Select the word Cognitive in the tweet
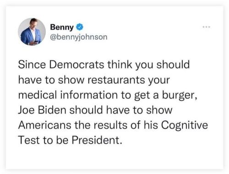The height and width of the screenshot is (174, 229). point(185,125)
